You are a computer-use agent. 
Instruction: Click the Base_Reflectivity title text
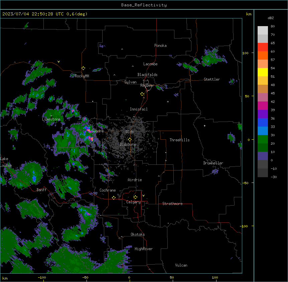pos(144,5)
